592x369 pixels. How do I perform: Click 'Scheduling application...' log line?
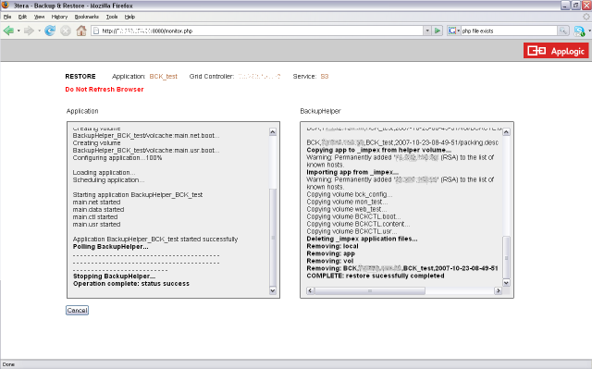108,180
